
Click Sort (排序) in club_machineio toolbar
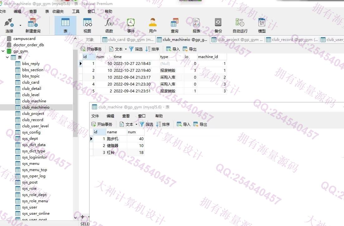coord(153,49)
